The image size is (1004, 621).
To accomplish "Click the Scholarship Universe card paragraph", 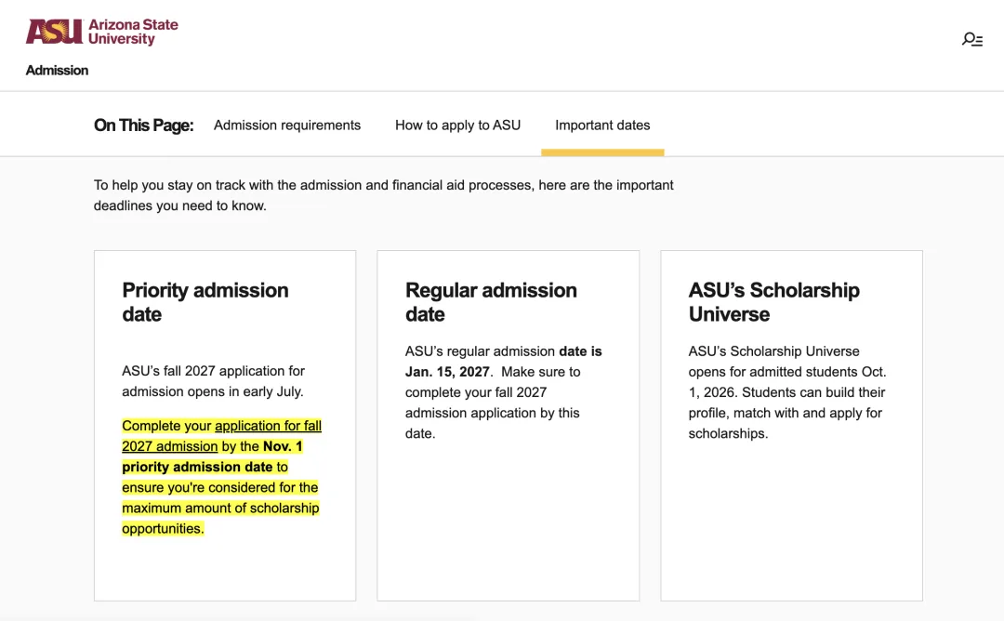I will point(787,392).
